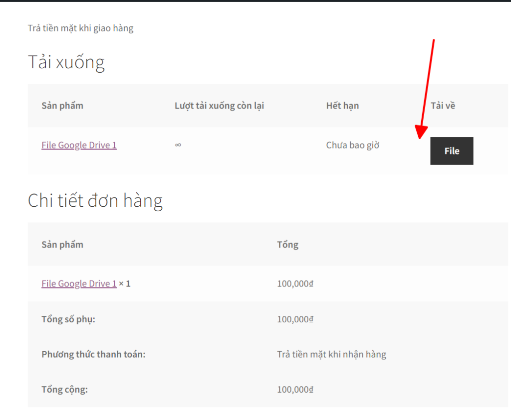
Task: Click the "Tổng" column header
Action: [x=287, y=245]
